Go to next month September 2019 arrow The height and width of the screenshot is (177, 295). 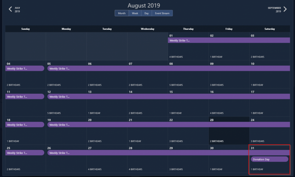point(285,9)
